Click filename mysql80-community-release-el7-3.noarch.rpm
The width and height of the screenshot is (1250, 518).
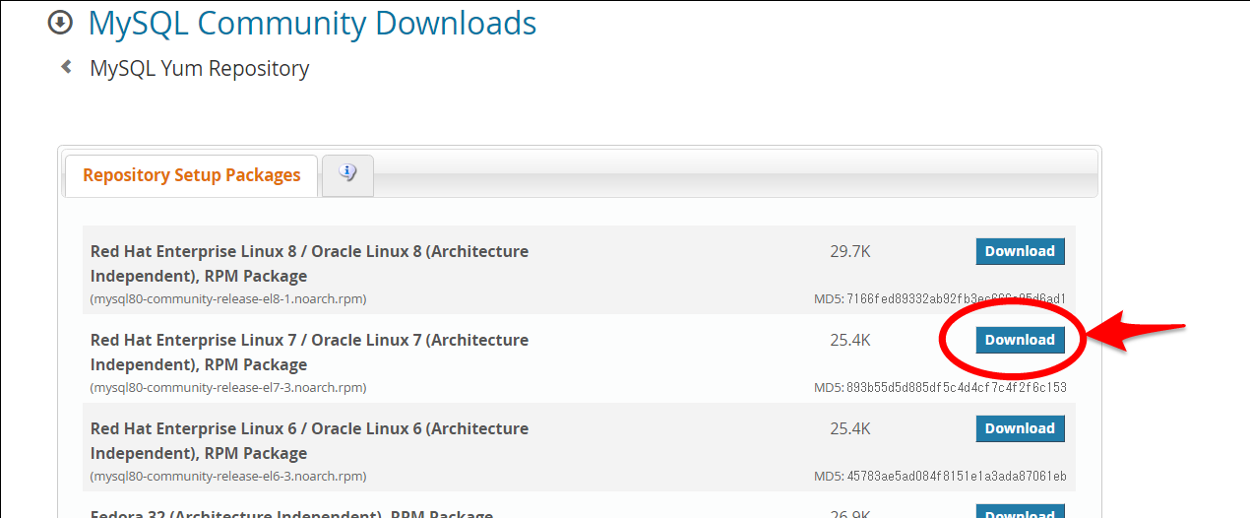pos(228,387)
